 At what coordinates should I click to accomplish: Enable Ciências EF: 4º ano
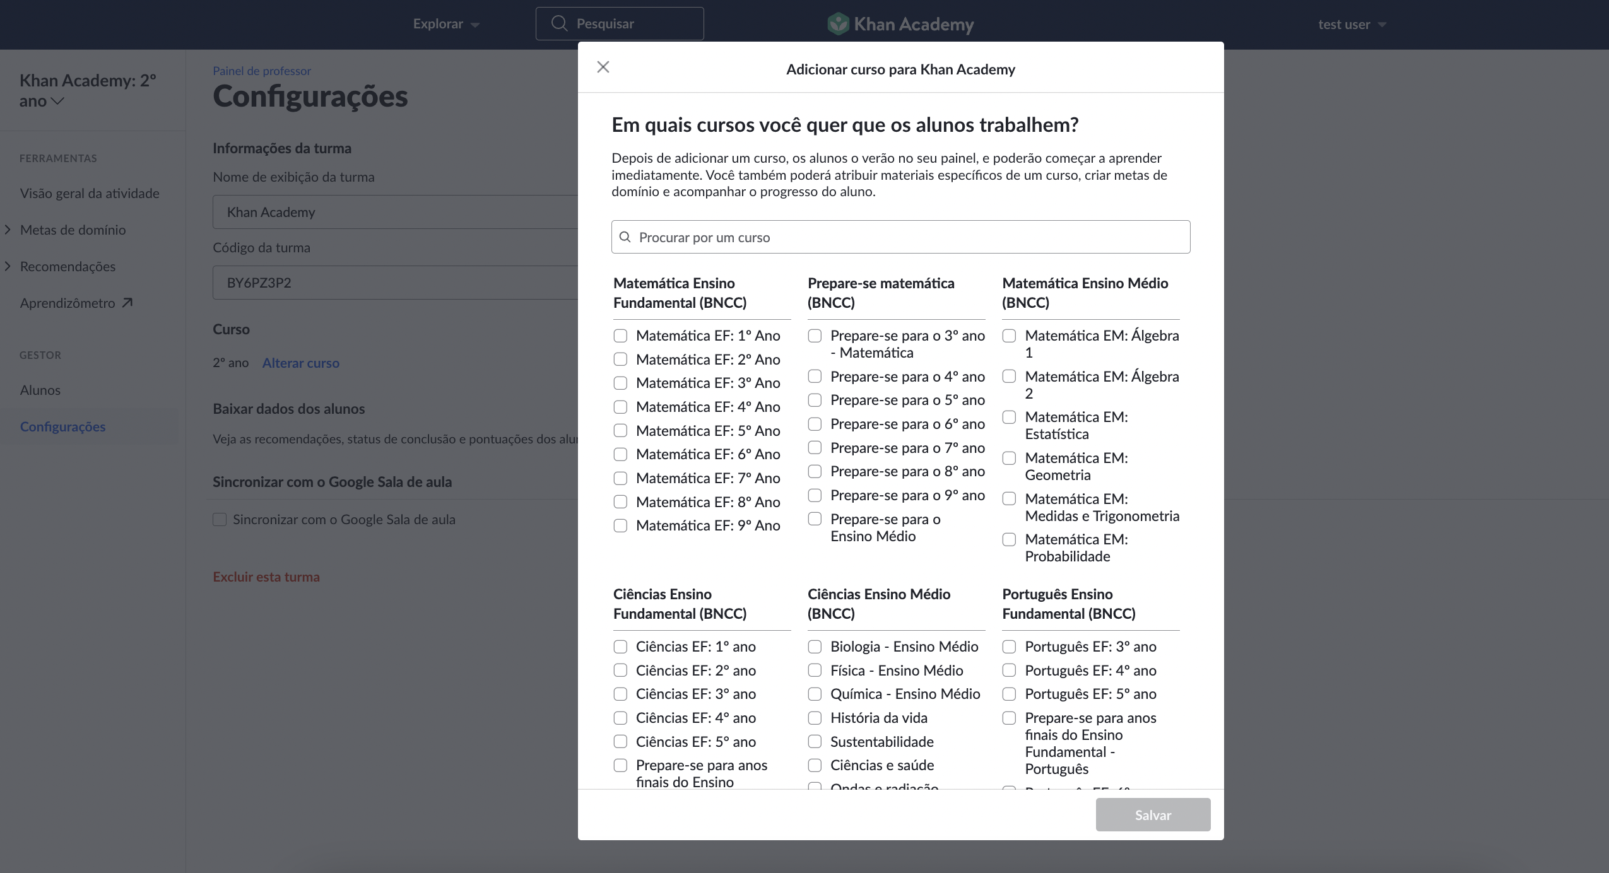pyautogui.click(x=620, y=718)
